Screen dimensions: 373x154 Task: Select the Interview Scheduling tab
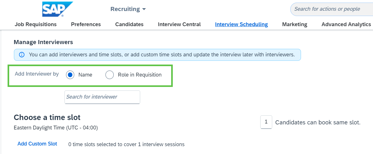pos(241,24)
